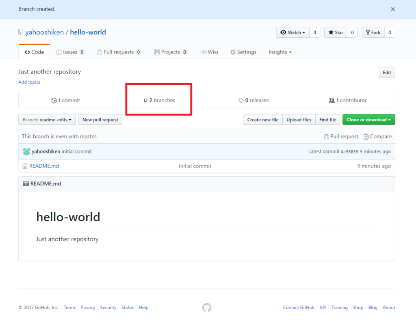Open the Status footer link

pyautogui.click(x=128, y=308)
